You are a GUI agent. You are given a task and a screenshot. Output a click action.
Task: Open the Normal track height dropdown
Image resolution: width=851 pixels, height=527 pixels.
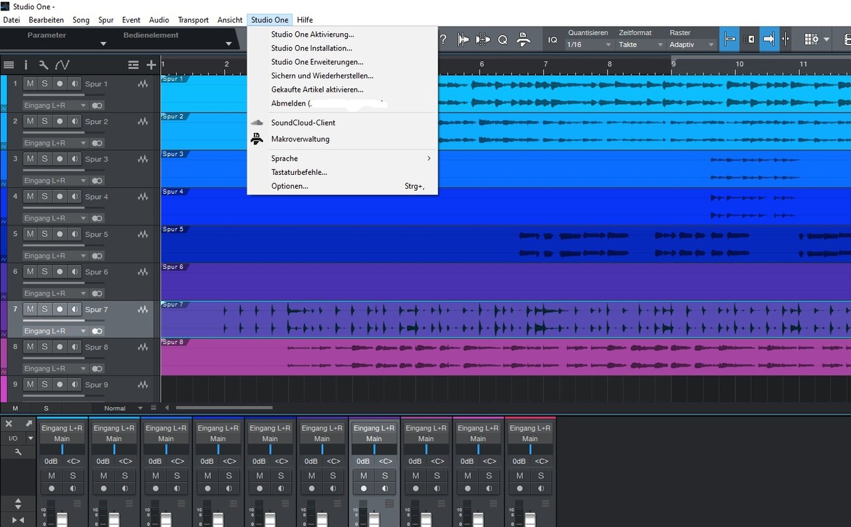click(x=119, y=408)
